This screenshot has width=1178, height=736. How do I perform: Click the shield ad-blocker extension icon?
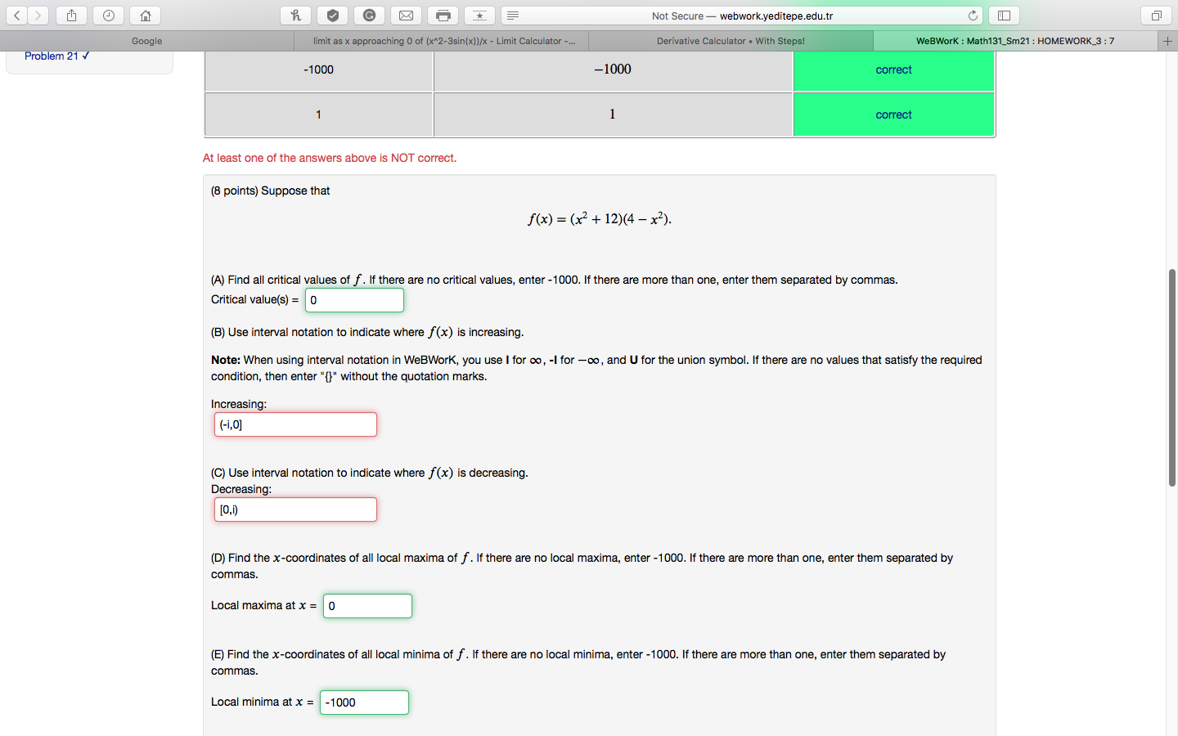pyautogui.click(x=332, y=15)
